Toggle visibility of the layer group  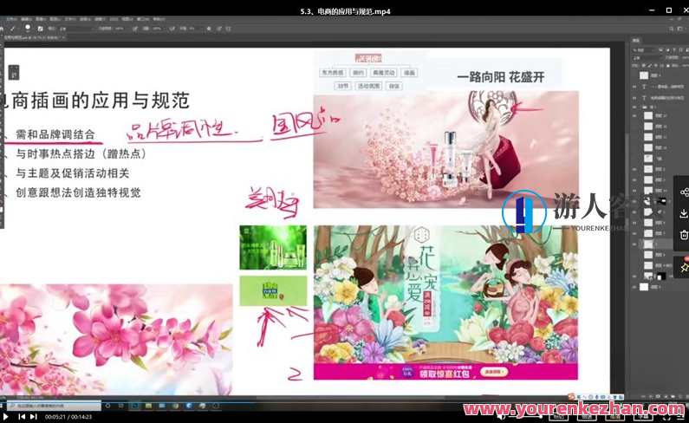pyautogui.click(x=634, y=107)
